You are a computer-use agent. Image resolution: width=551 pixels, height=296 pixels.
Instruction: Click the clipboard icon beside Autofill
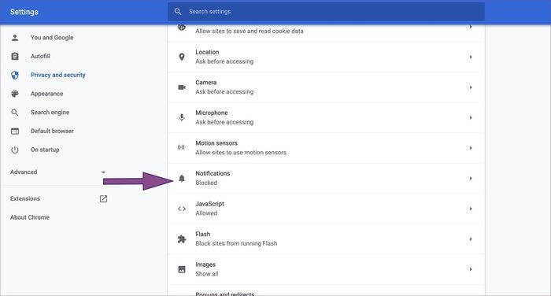point(15,56)
